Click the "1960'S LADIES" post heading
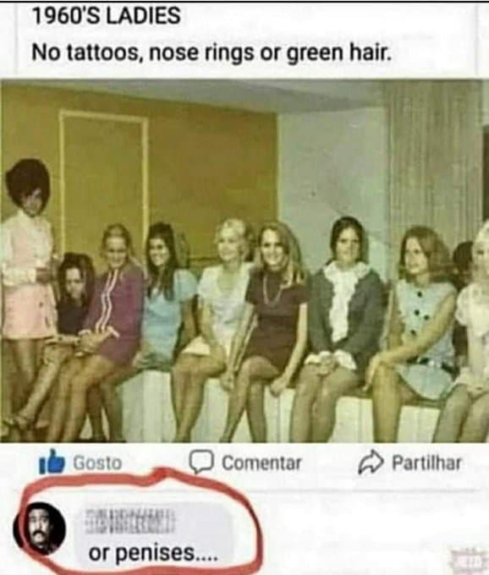The image size is (489, 575). click(107, 16)
